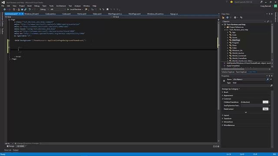
Task: Click the ChildrenTransitions property marker square
Action: (x=269, y=102)
